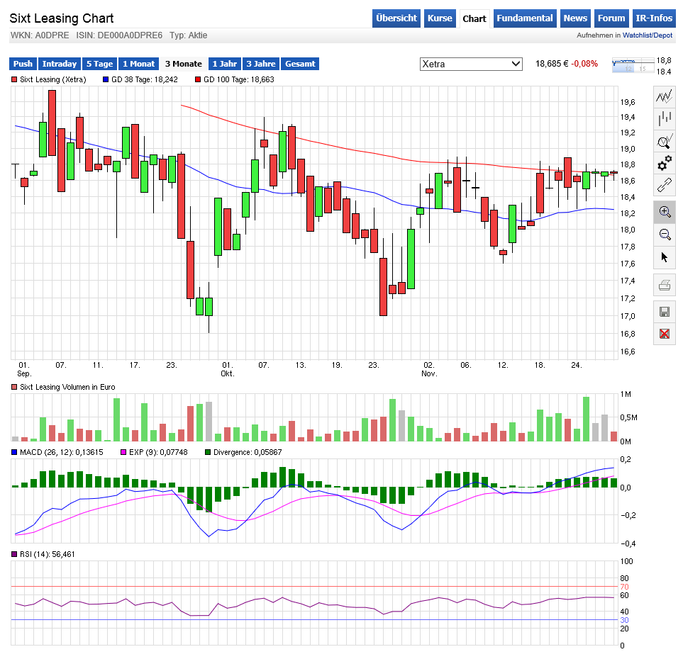Click the red-crossed delete saved chart icon

coord(665,334)
